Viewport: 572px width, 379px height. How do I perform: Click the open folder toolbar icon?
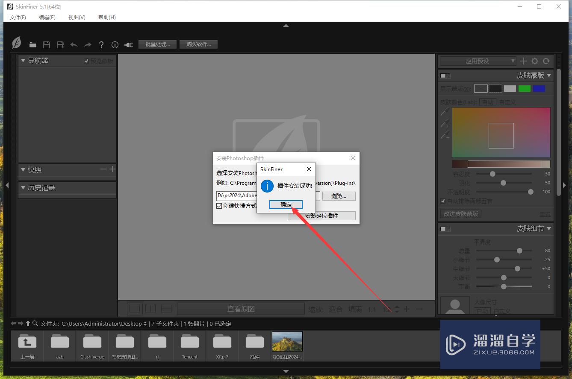tap(33, 44)
